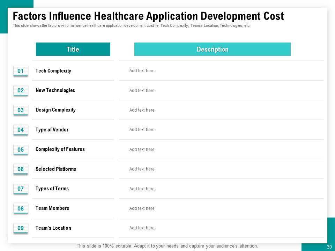Click the slide number 30 box
The image size is (335, 251).
(x=329, y=247)
